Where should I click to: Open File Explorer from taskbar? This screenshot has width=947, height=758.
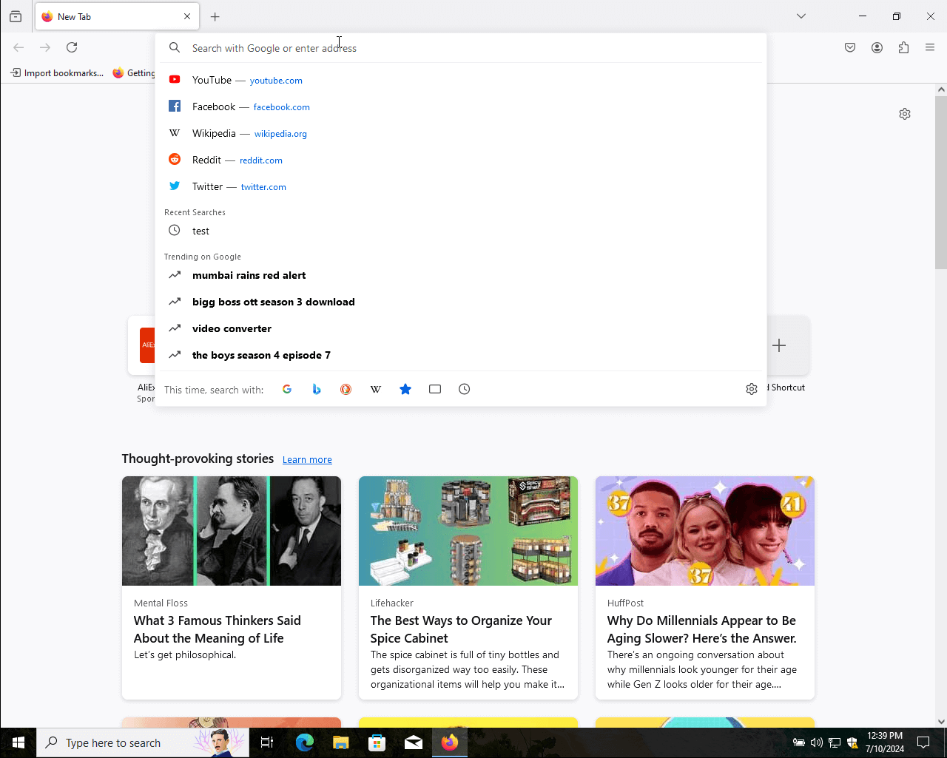tap(340, 742)
